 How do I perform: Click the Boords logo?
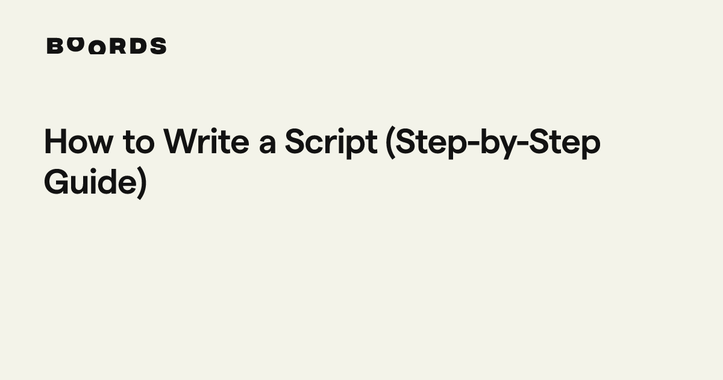pos(106,46)
